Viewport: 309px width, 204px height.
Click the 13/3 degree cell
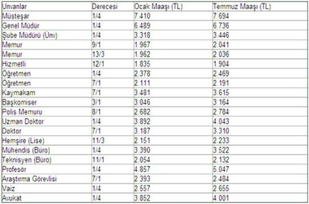click(112, 54)
